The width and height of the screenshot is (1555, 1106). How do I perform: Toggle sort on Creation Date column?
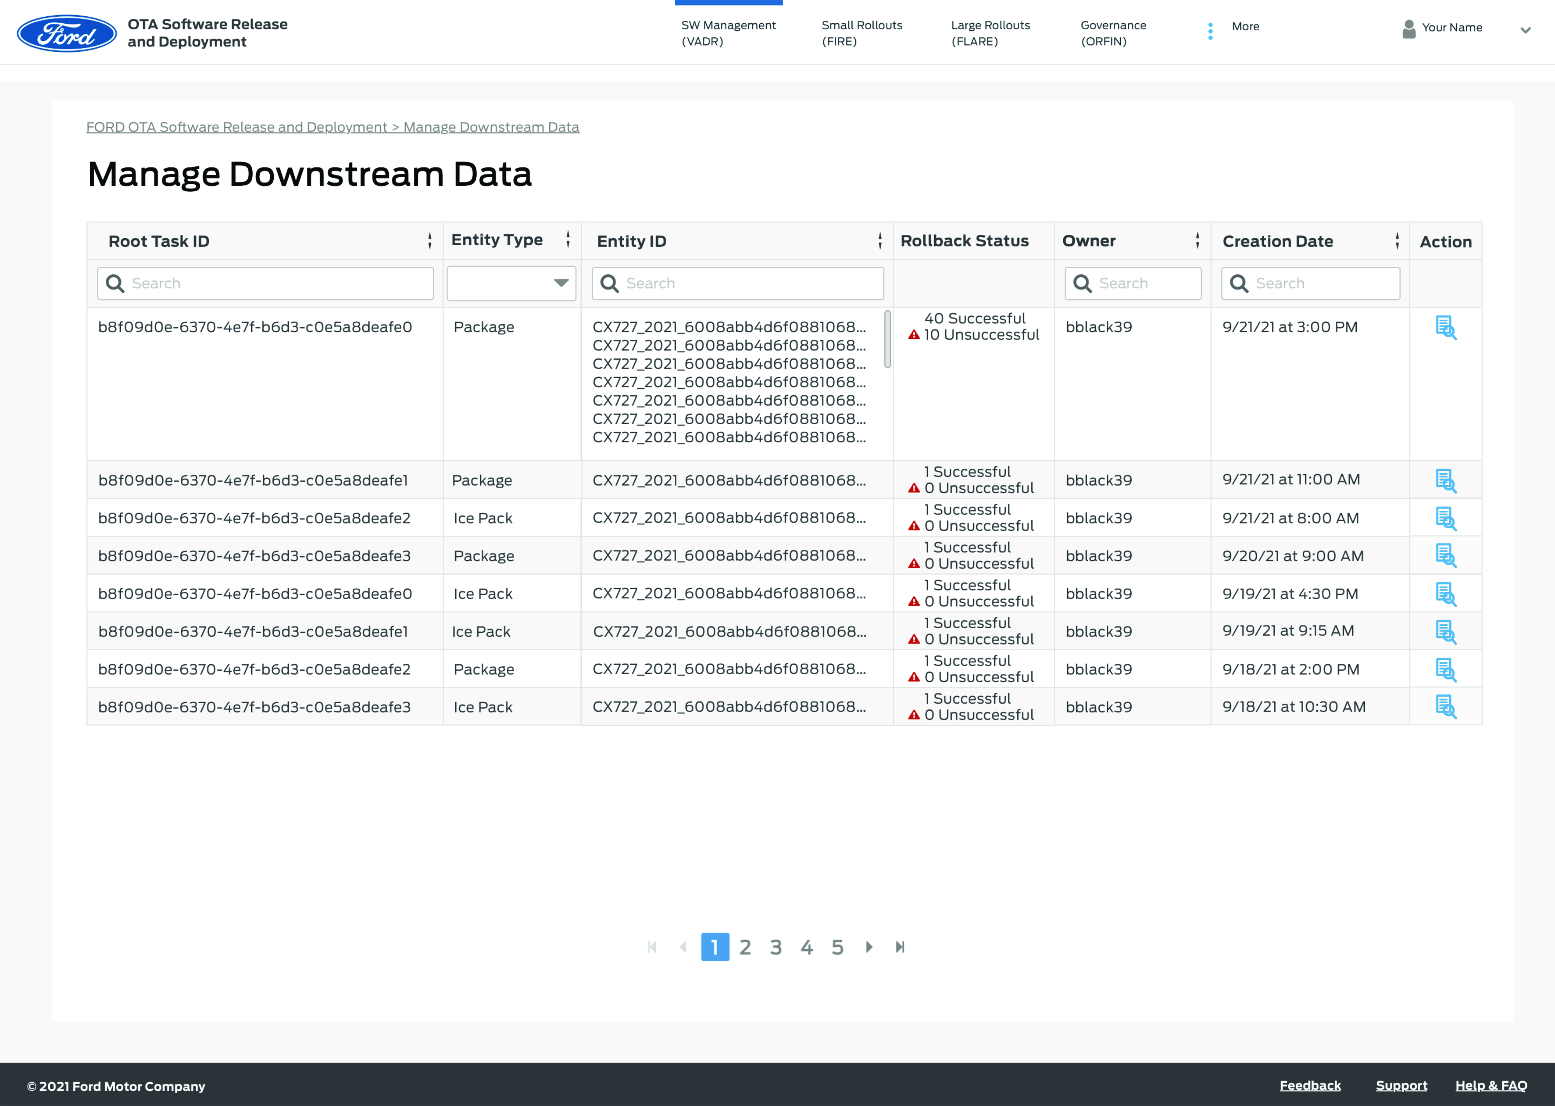[x=1397, y=240]
